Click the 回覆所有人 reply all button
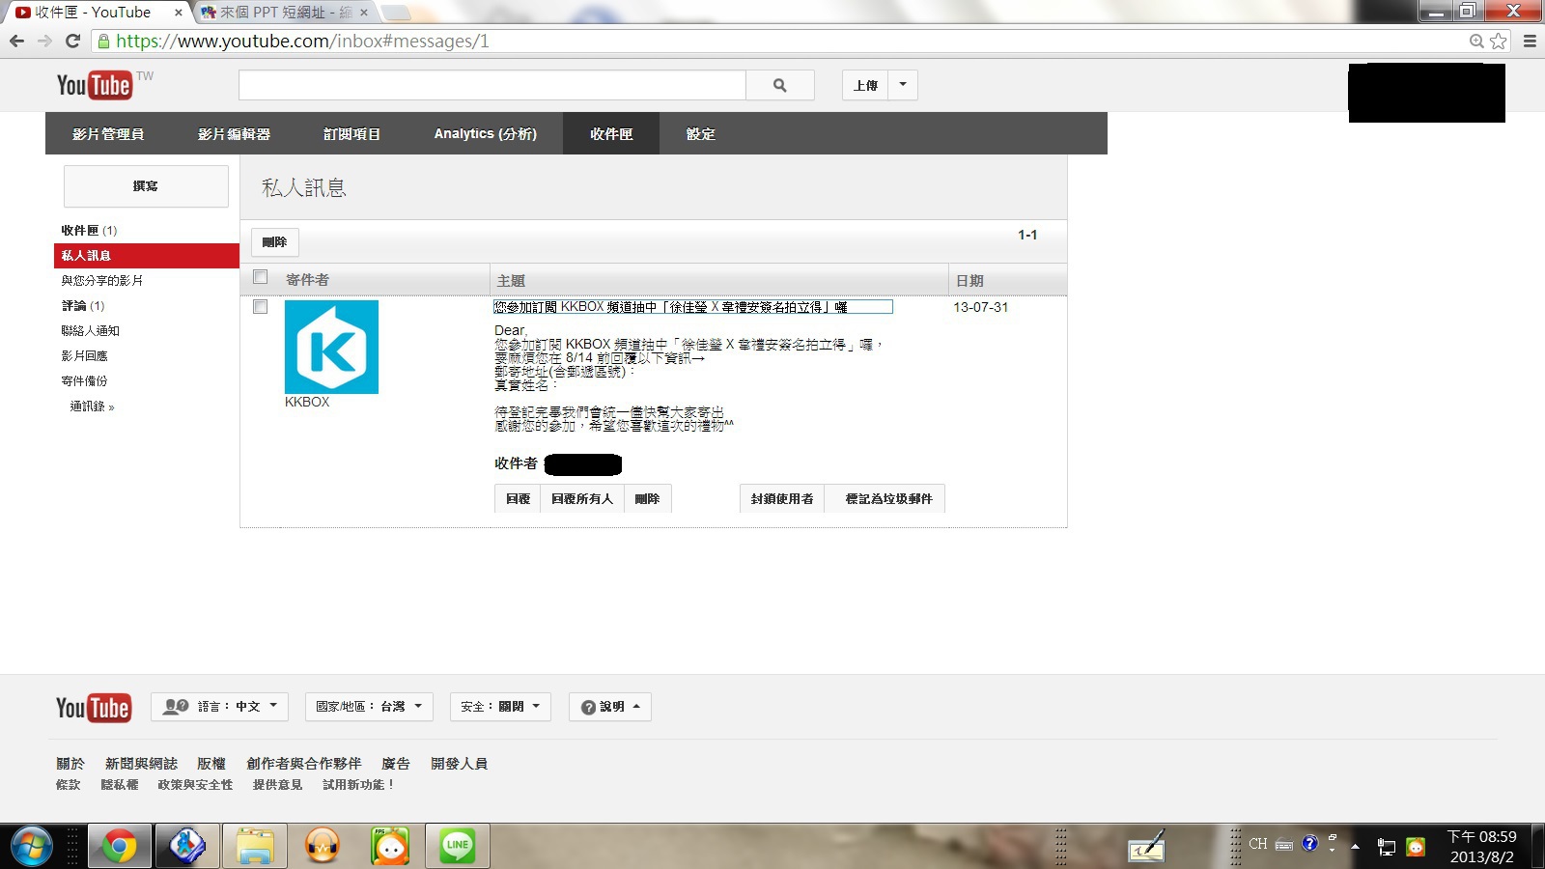The image size is (1545, 869). coord(582,499)
